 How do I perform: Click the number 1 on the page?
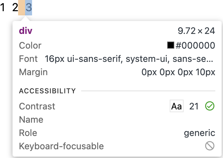tap(3, 7)
